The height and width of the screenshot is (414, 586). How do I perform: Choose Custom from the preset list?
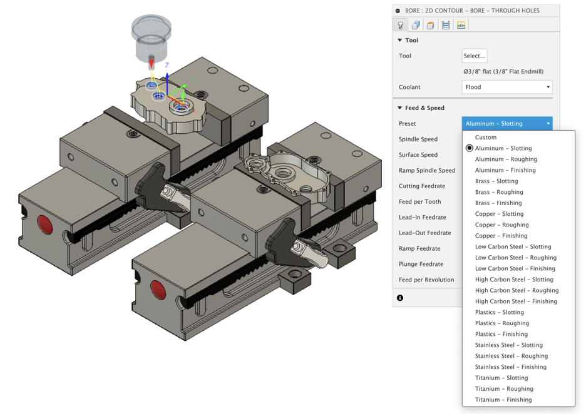point(486,138)
